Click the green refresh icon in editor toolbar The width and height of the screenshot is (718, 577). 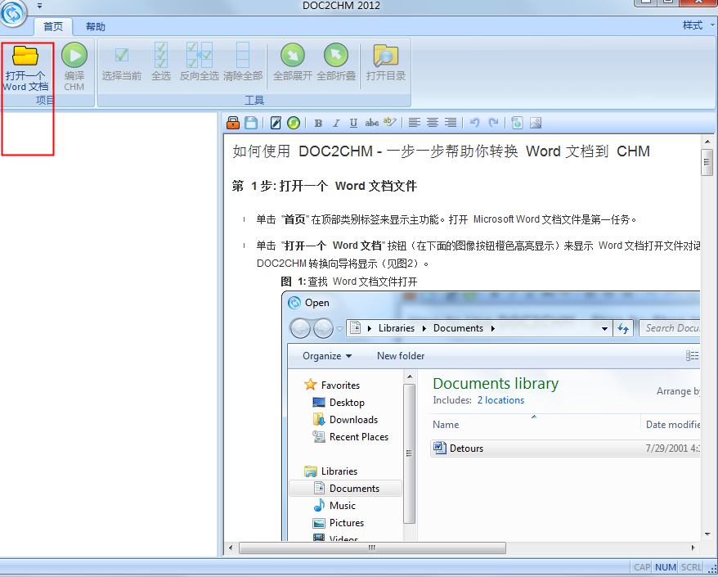coord(294,123)
